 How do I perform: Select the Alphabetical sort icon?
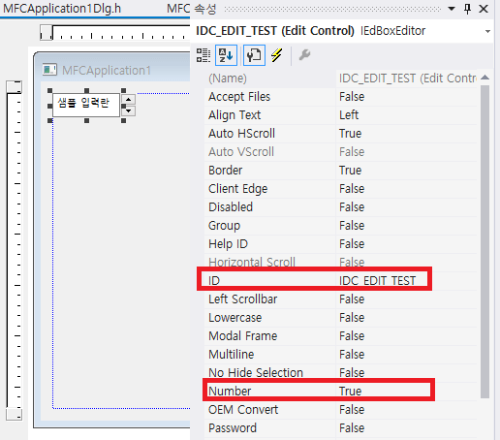[226, 55]
